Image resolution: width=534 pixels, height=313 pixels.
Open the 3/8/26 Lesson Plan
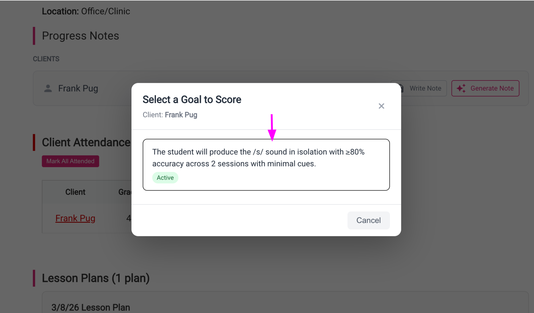(90, 307)
